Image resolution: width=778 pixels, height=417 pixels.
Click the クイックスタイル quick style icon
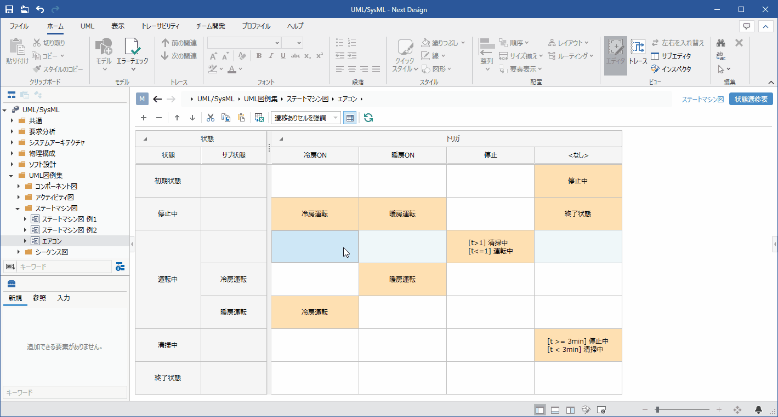tap(405, 55)
